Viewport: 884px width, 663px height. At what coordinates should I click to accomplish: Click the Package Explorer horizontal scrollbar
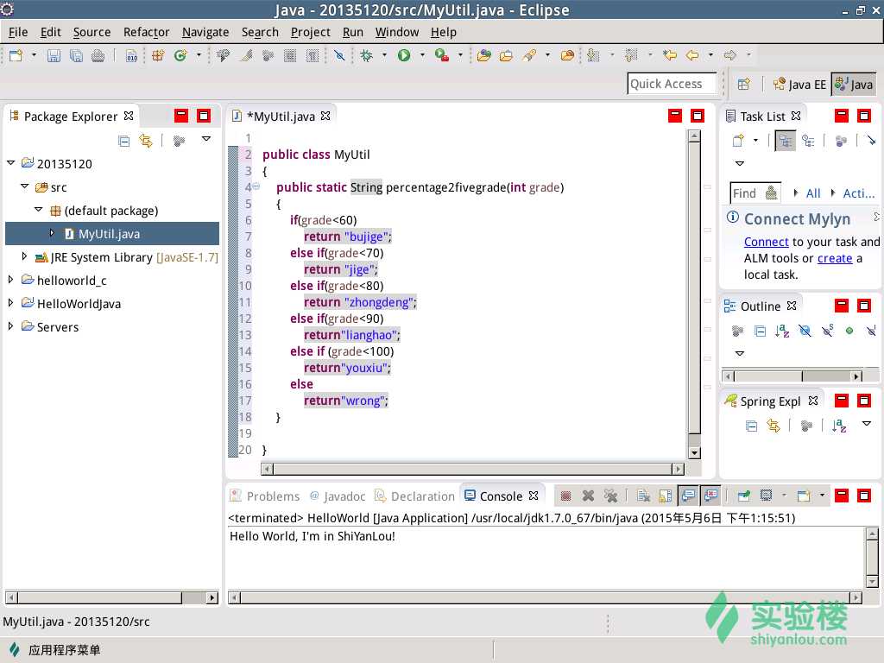(x=111, y=597)
